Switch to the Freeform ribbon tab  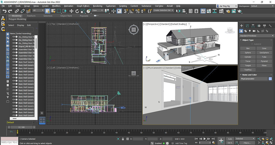(x=31, y=16)
